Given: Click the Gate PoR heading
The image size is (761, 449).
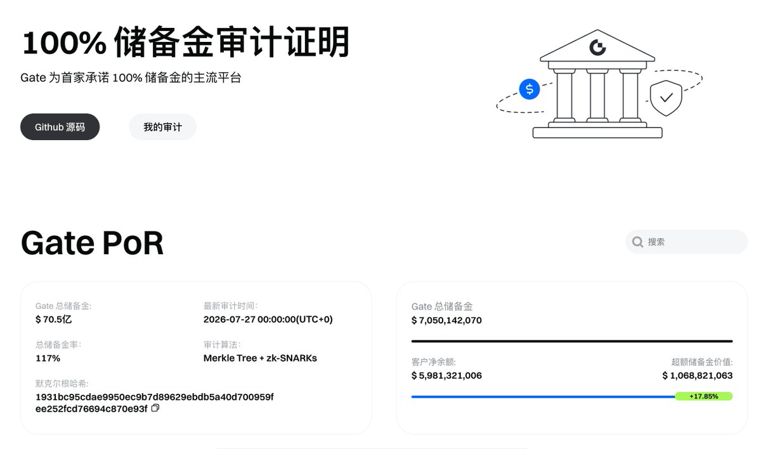Looking at the screenshot, I should pos(92,243).
